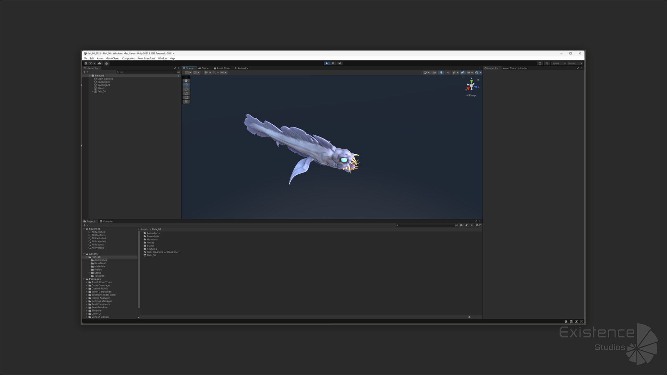Collapse the Packages section

pyautogui.click(x=84, y=279)
